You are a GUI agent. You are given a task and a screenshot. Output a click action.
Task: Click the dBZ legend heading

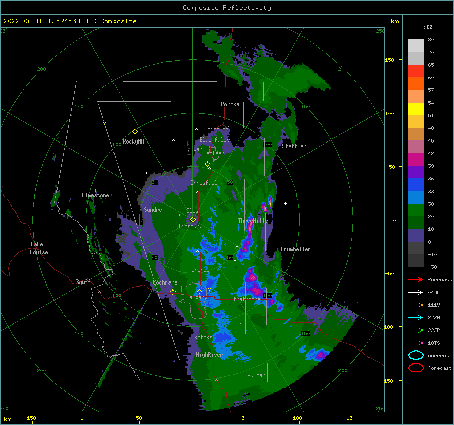(x=428, y=27)
